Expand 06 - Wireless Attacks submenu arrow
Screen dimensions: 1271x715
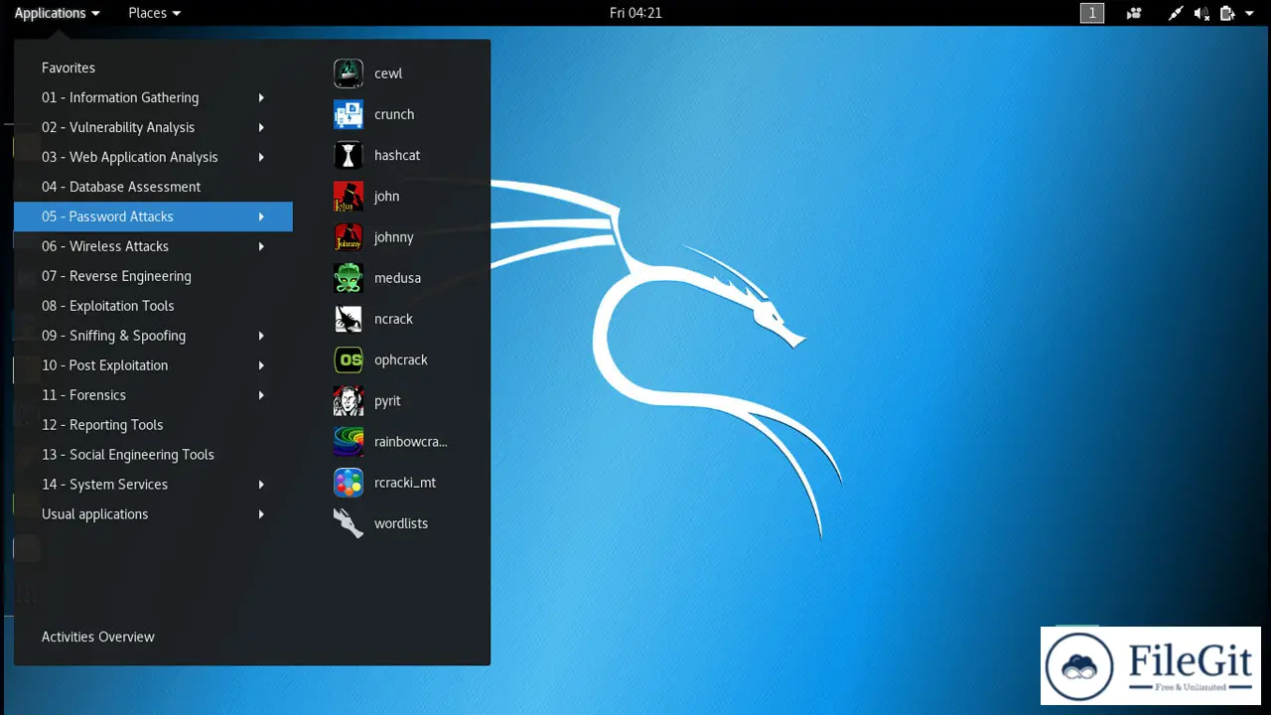pyautogui.click(x=261, y=246)
